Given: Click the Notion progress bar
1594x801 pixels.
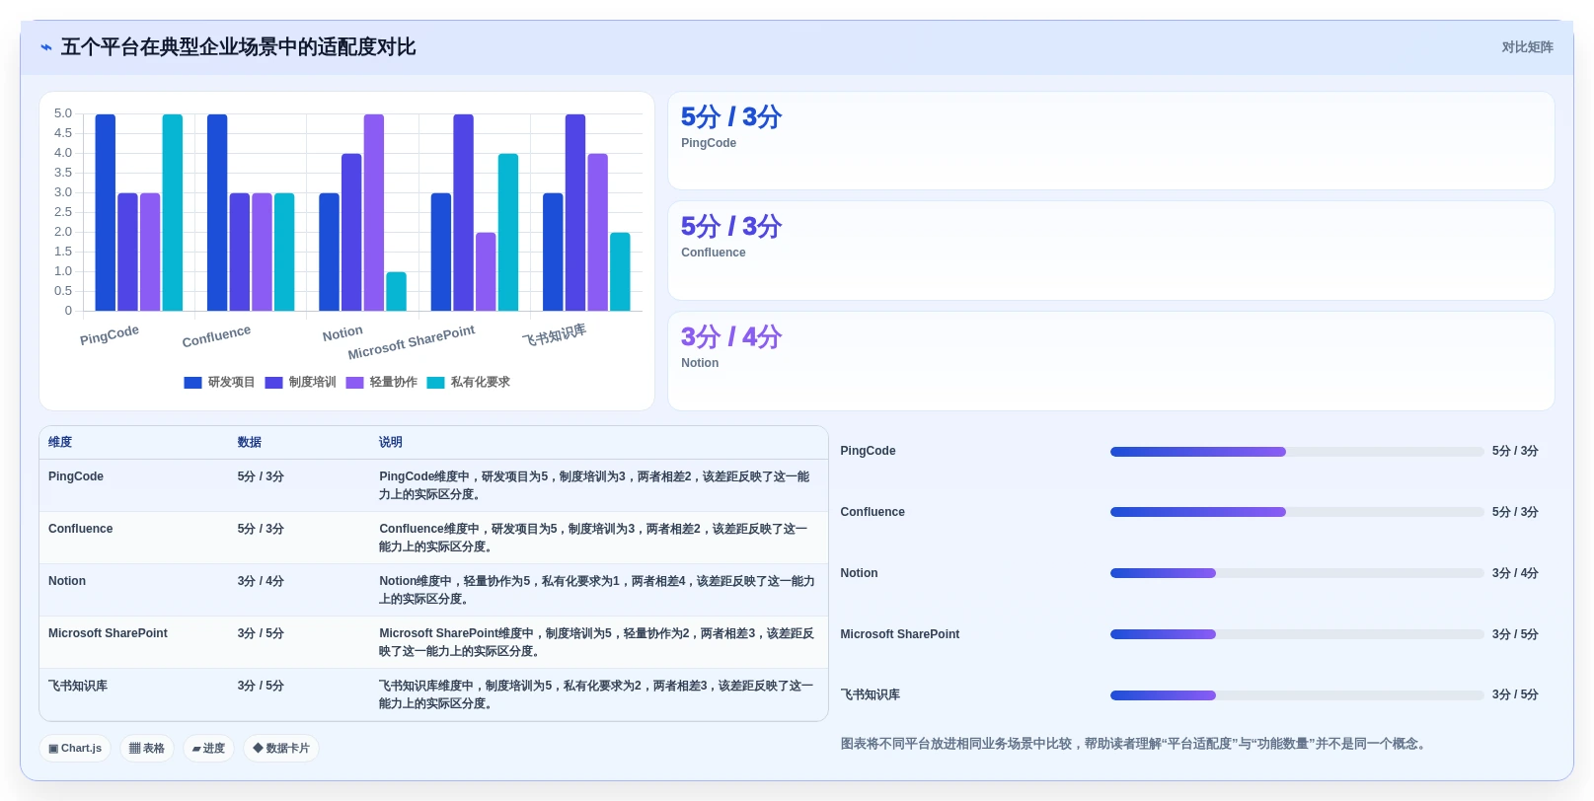Looking at the screenshot, I should point(1297,573).
